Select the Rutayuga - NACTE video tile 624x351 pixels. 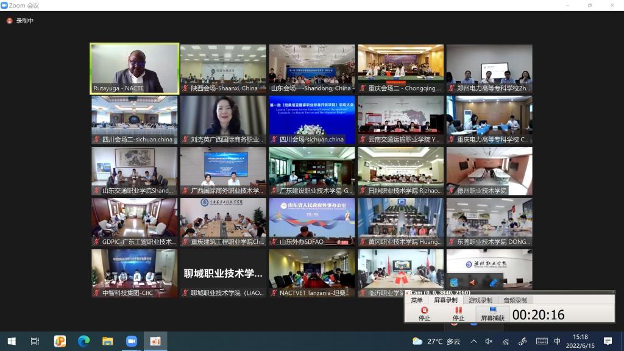[x=135, y=68]
